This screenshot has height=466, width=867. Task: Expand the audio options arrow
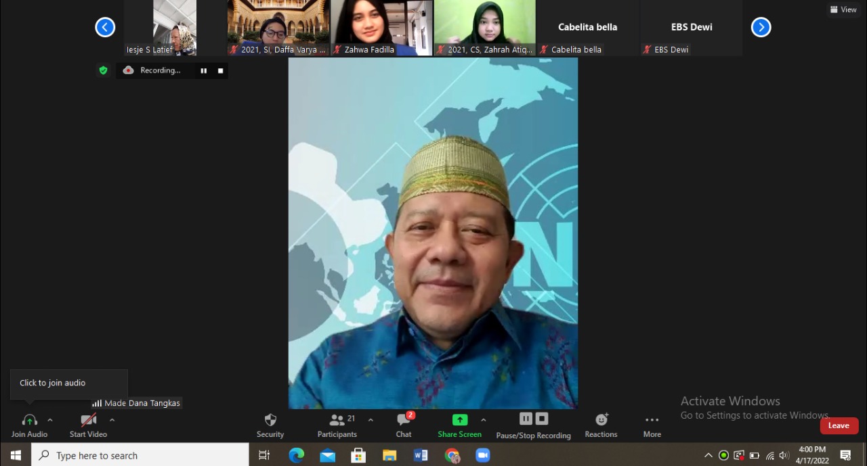(x=49, y=420)
